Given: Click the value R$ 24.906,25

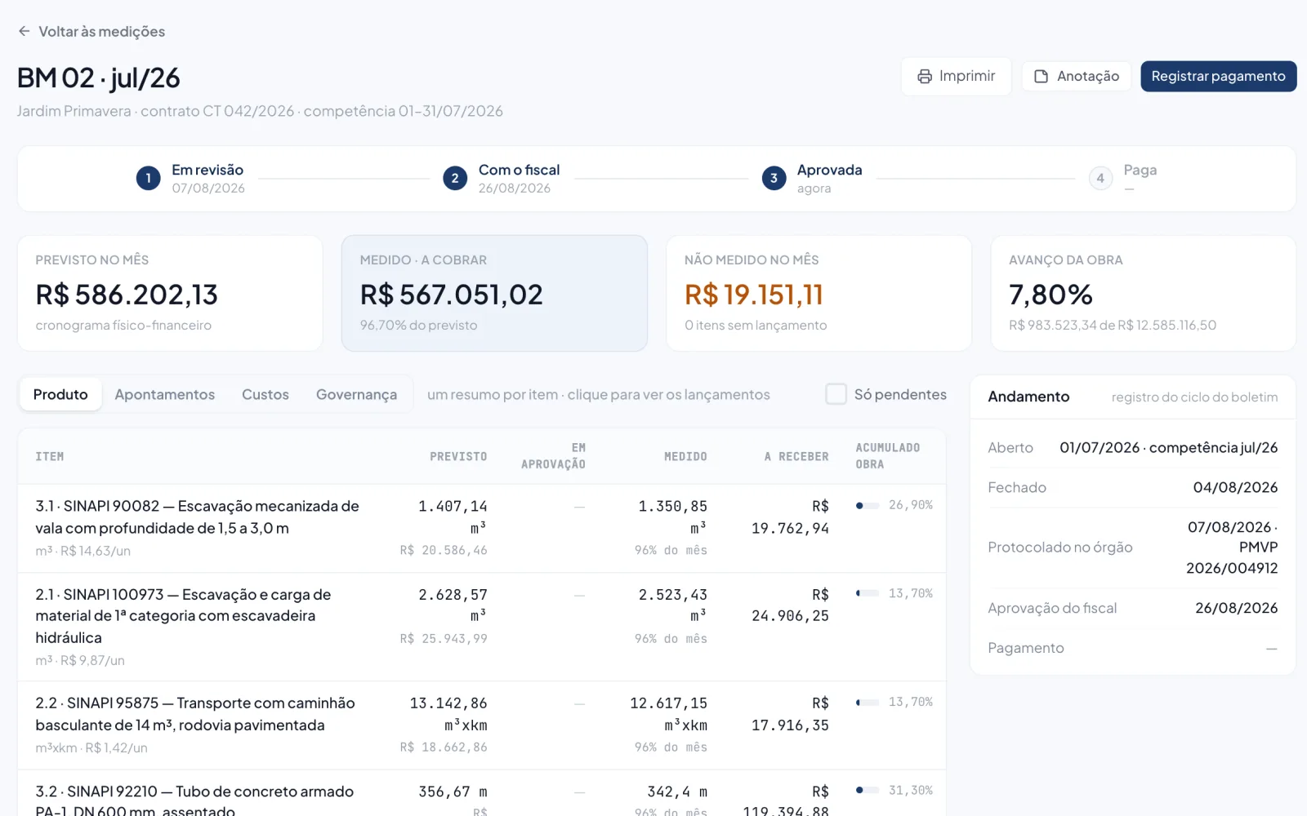Looking at the screenshot, I should (790, 605).
